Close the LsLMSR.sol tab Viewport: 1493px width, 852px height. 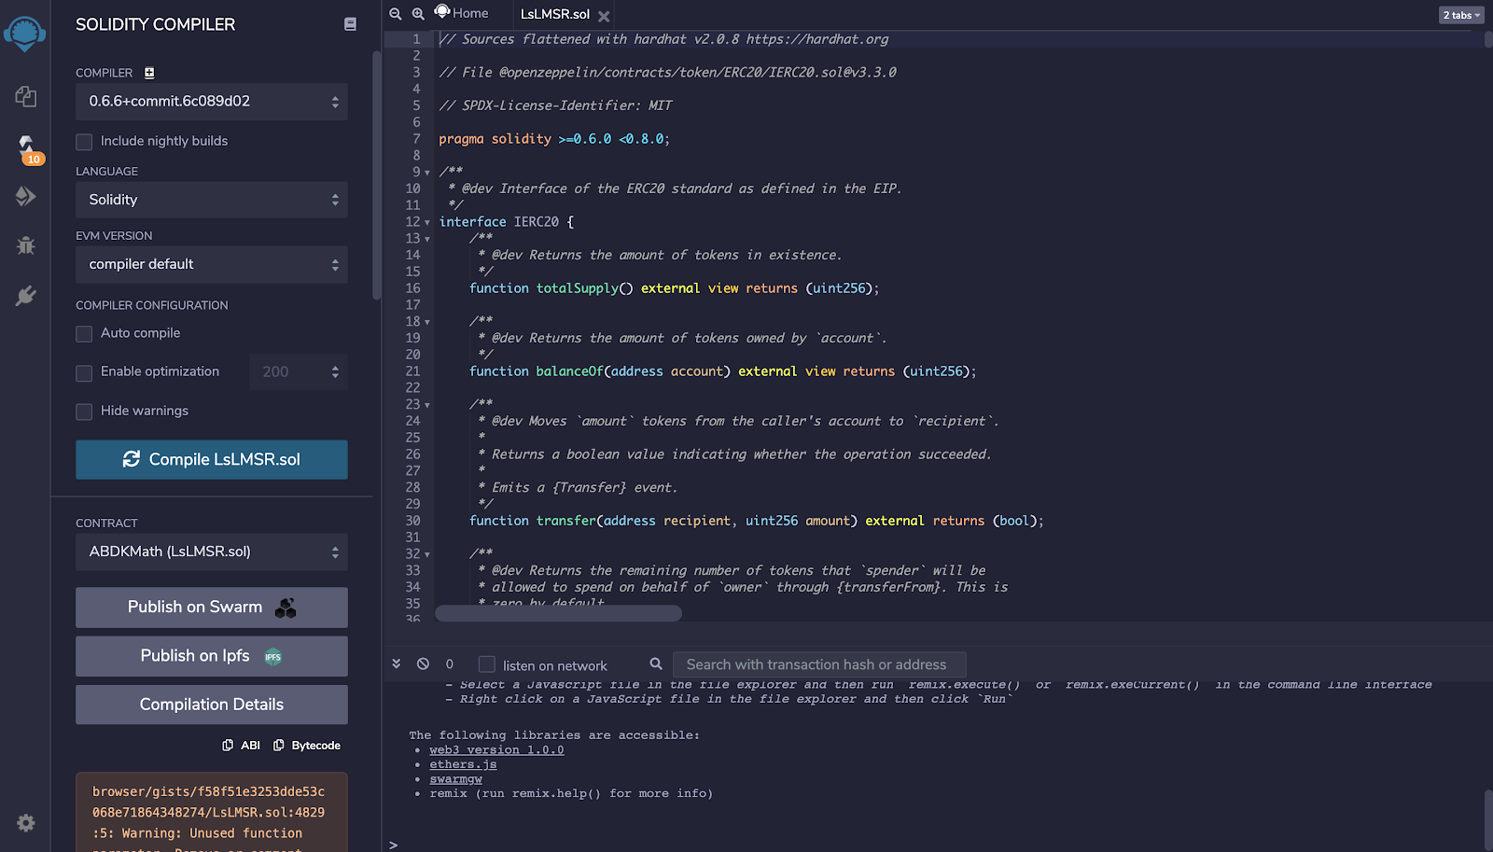click(x=604, y=16)
